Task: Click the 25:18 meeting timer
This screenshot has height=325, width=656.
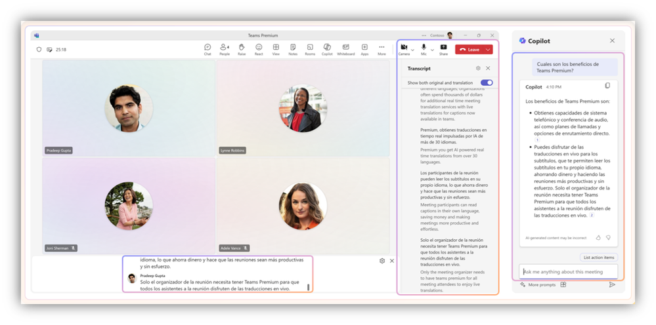Action: coord(61,49)
